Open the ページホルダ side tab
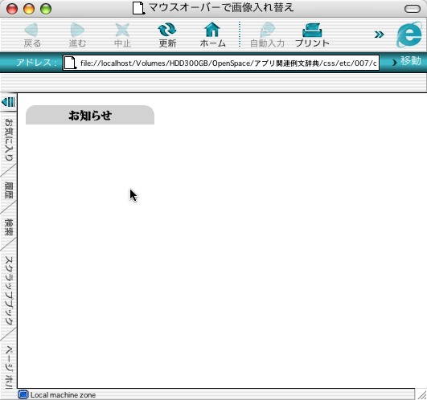This screenshot has height=400, width=427. 8,367
